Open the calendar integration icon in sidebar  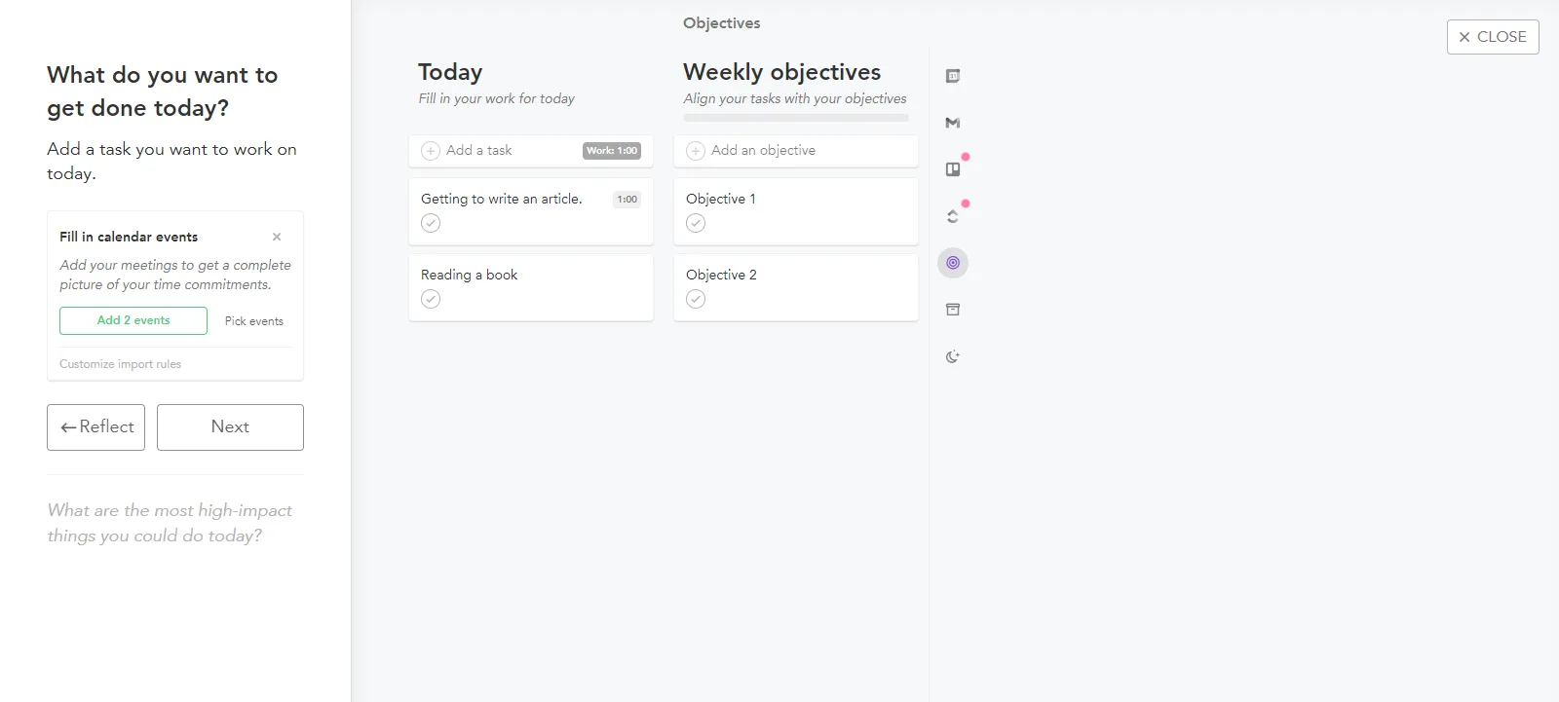tap(953, 76)
